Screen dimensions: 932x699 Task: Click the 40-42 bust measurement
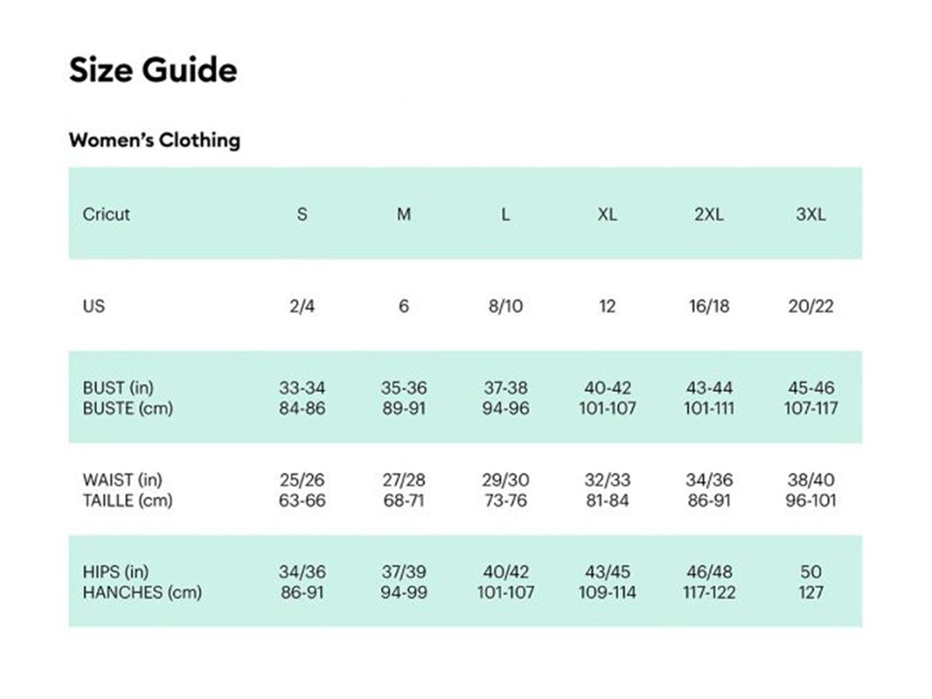(x=607, y=388)
